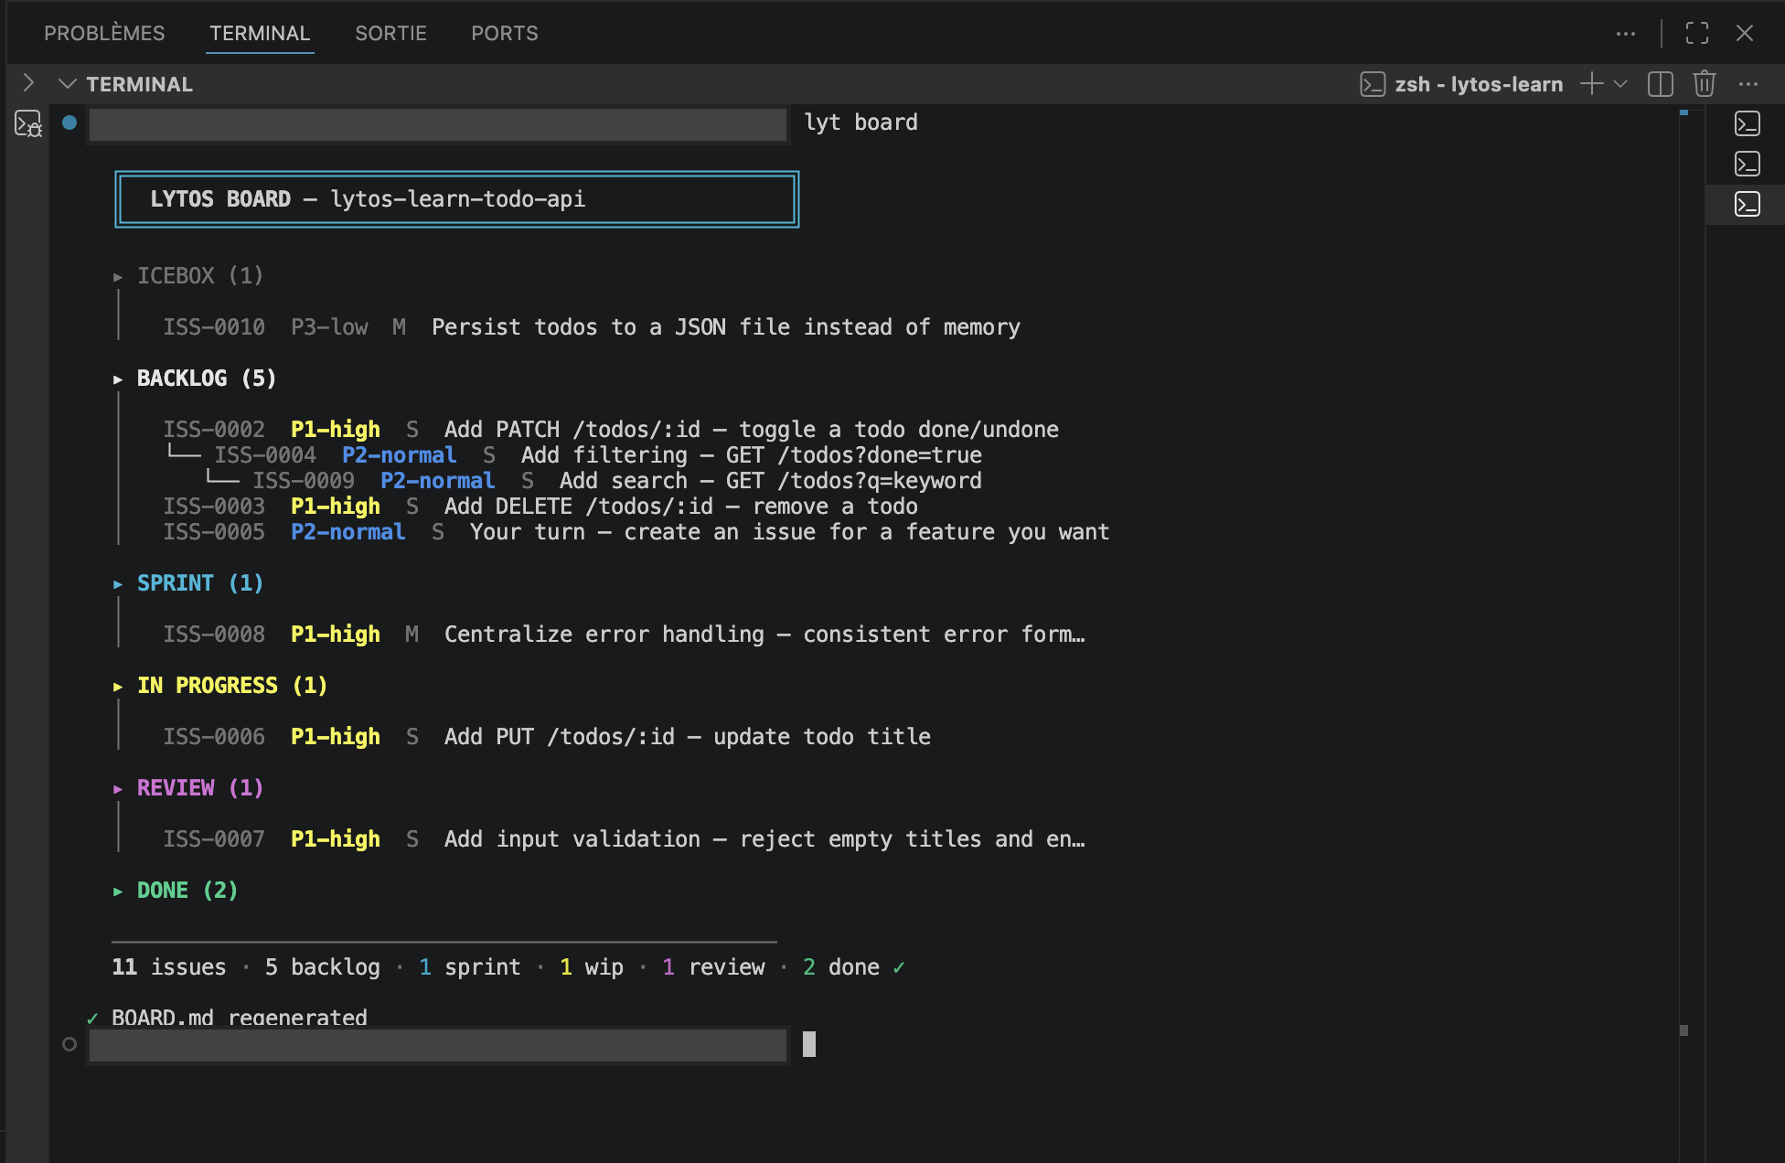Open terminal view more actions (···) menu

[1748, 83]
